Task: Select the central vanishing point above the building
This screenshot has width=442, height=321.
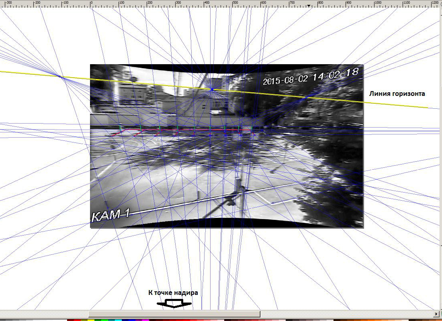Action: click(212, 89)
